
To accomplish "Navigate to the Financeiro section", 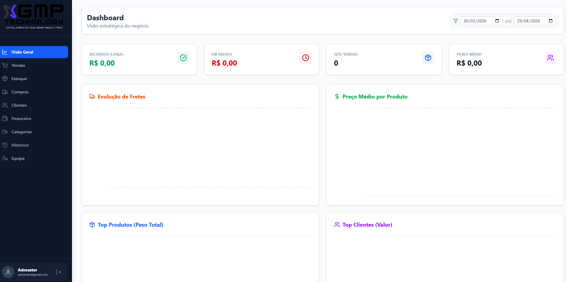I will pyautogui.click(x=21, y=118).
